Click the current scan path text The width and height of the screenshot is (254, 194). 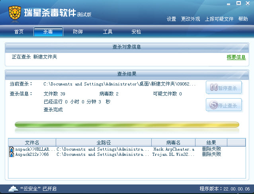point(119,84)
